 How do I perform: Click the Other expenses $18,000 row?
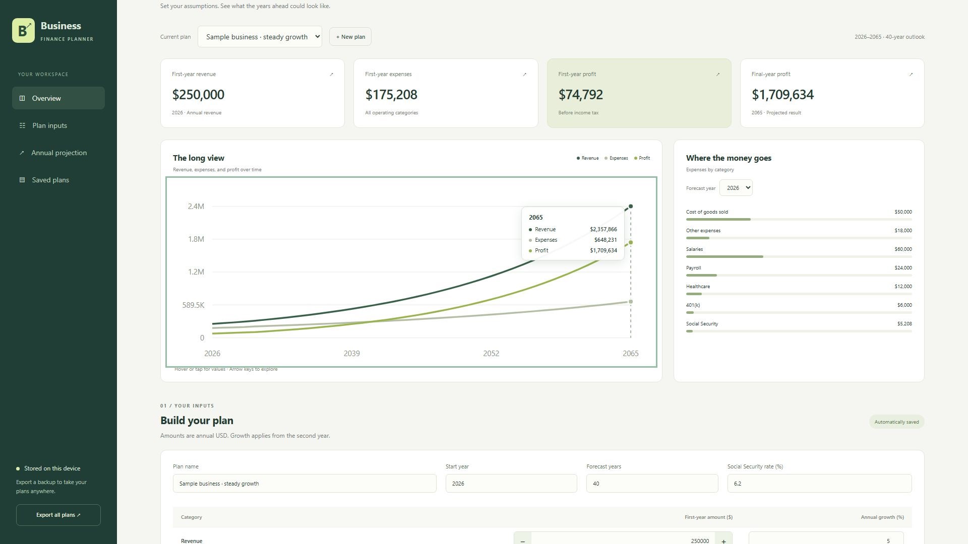pyautogui.click(x=799, y=234)
